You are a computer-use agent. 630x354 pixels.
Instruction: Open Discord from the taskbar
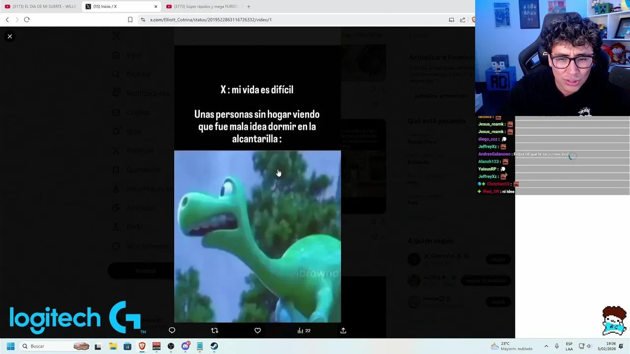point(186,346)
